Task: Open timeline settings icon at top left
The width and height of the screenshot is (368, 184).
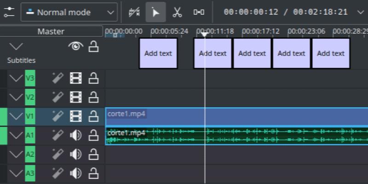Action: [x=9, y=12]
